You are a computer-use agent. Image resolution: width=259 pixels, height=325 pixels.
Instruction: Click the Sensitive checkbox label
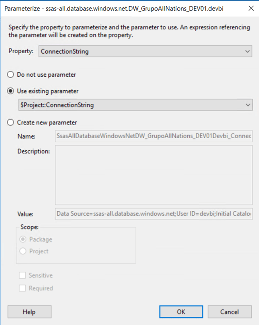tap(41, 275)
